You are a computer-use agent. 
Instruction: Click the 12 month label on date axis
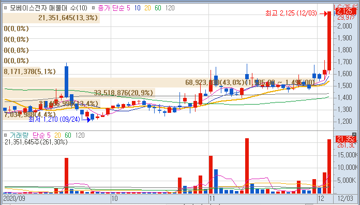click(x=321, y=198)
